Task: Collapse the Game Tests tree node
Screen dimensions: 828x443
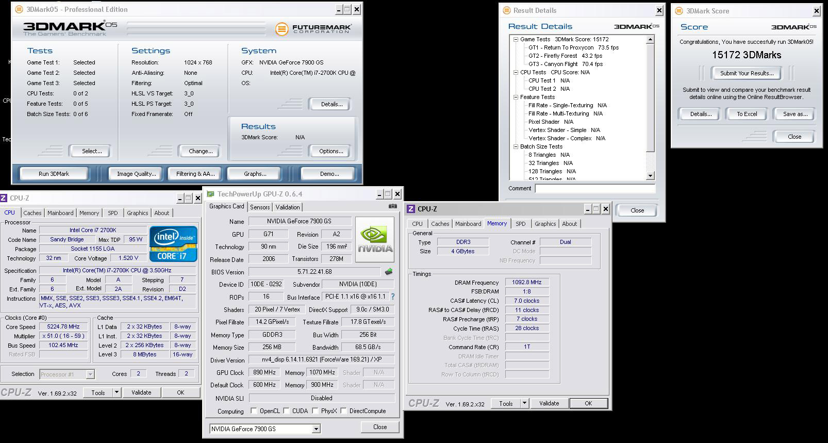Action: [516, 39]
